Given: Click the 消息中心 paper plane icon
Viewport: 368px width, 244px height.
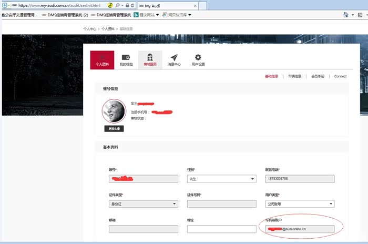Looking at the screenshot, I should pyautogui.click(x=174, y=60).
